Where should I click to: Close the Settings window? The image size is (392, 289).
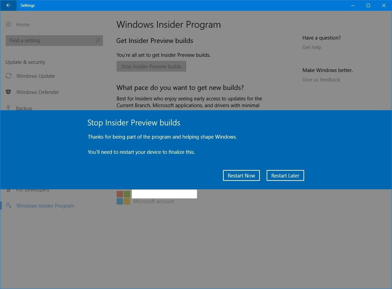click(384, 5)
